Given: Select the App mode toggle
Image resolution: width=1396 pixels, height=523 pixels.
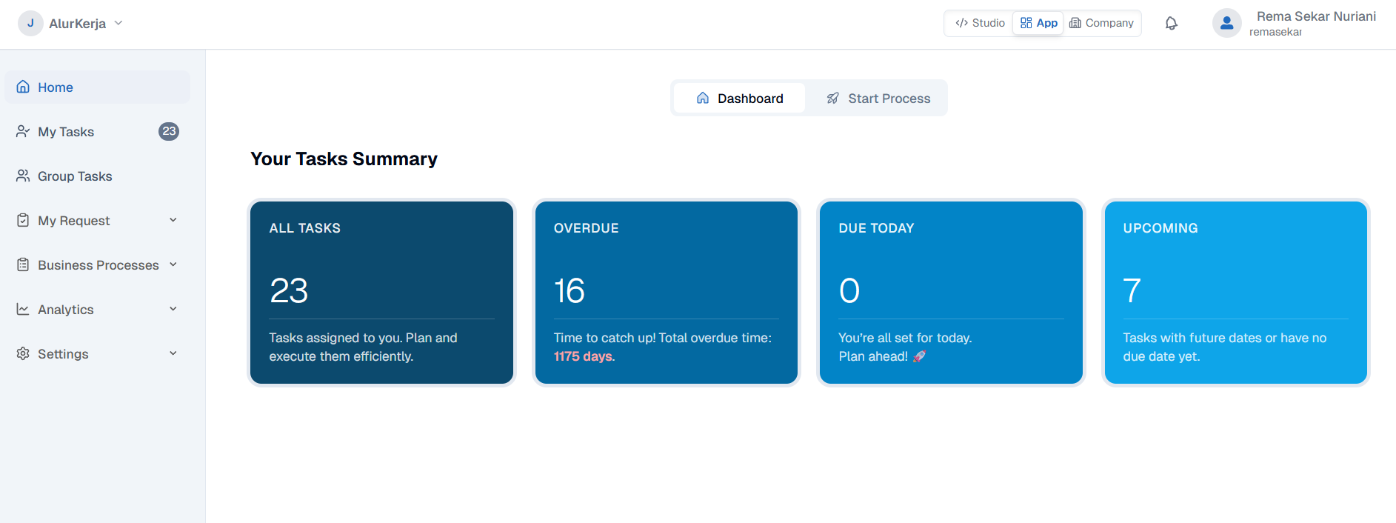Looking at the screenshot, I should 1038,24.
